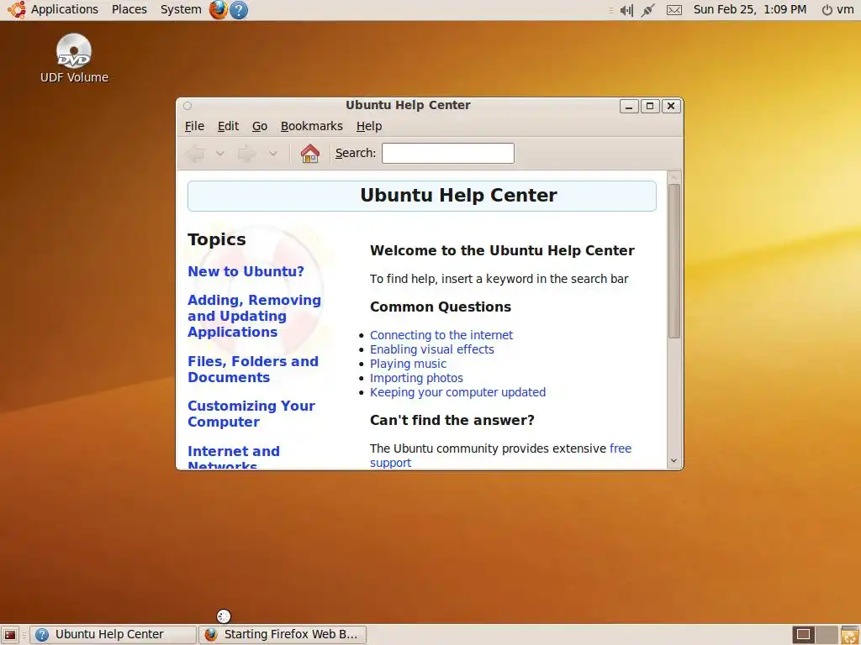Open the Back history dropdown arrow
The height and width of the screenshot is (645, 861).
[219, 154]
